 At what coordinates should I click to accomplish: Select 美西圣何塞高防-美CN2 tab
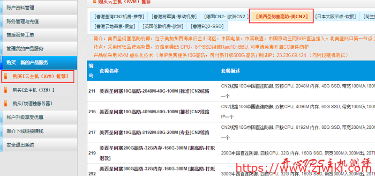(282, 16)
